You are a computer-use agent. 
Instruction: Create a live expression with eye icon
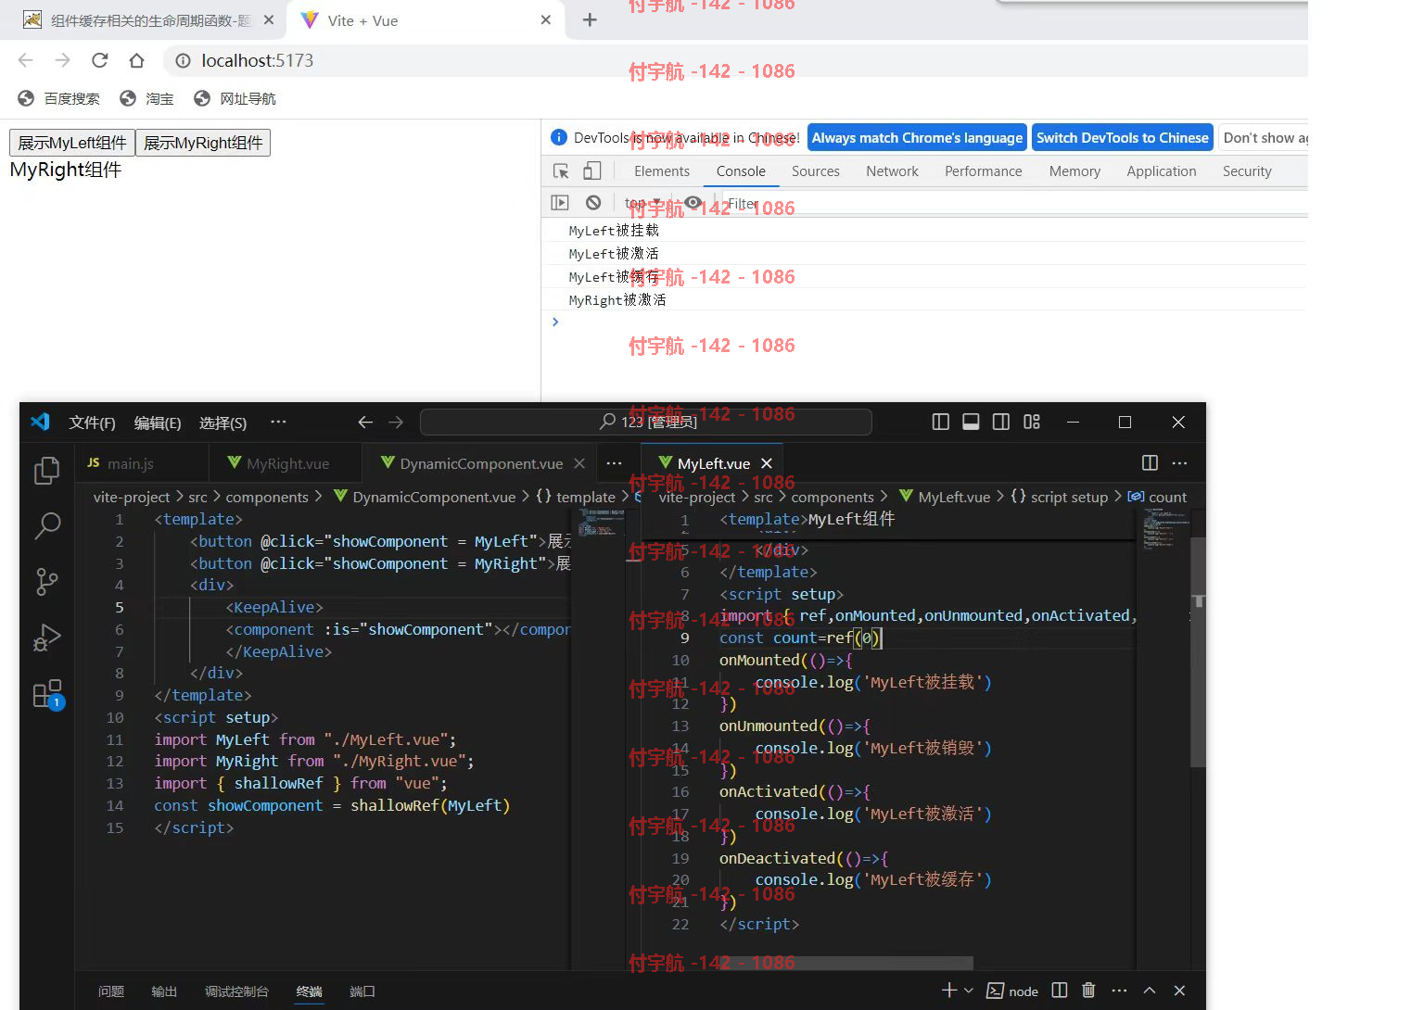(693, 203)
